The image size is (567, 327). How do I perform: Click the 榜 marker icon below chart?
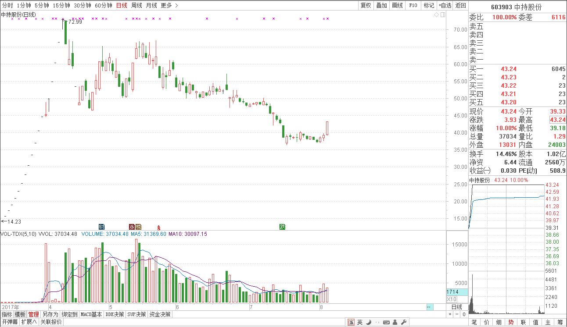coord(138,227)
